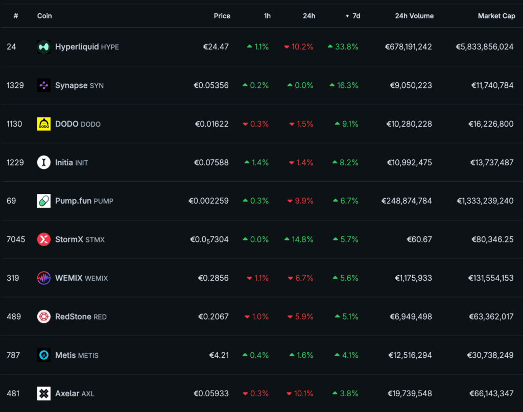The image size is (523, 412).
Task: Click the Coin column header
Action: click(x=44, y=16)
